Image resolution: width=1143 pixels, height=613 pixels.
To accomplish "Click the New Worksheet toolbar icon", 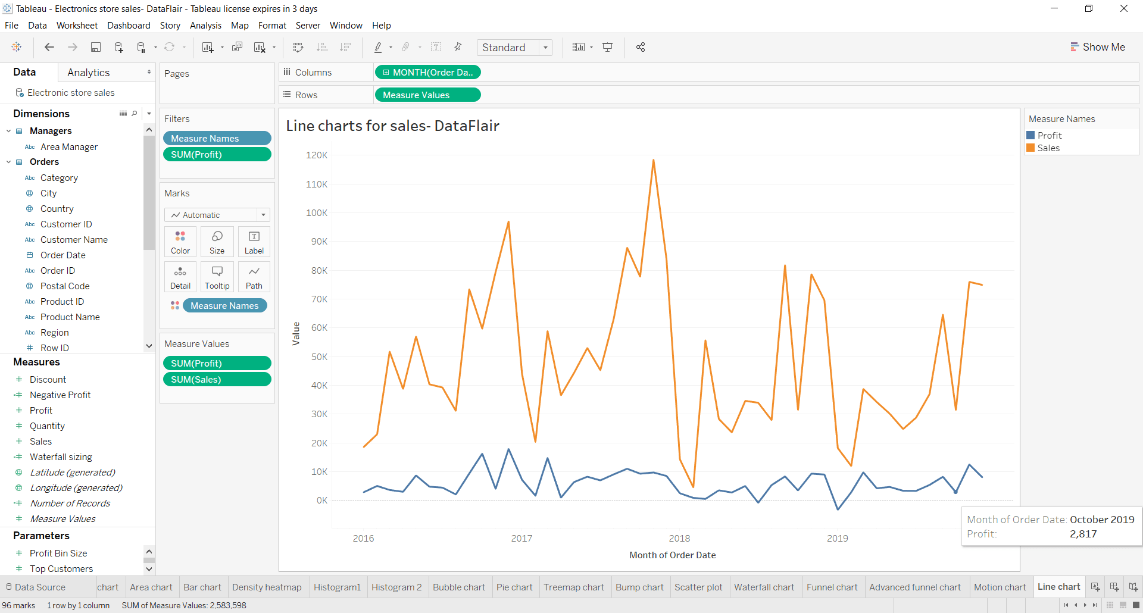I will [x=208, y=47].
